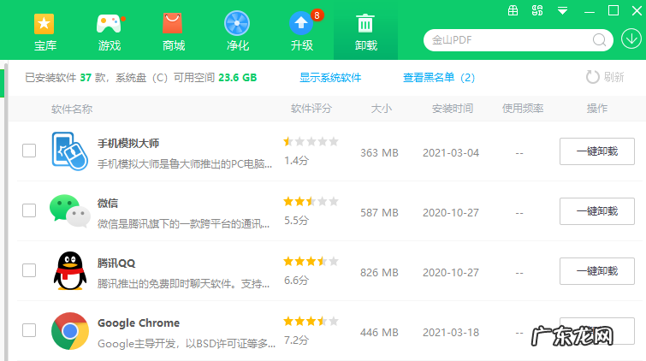Open the gift box icon in title bar
Image resolution: width=646 pixels, height=361 pixels.
point(513,10)
